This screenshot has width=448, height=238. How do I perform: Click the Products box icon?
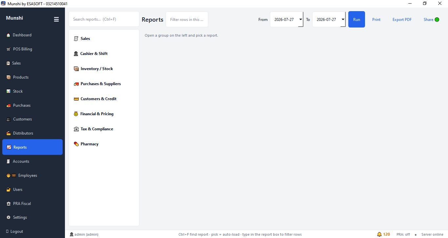(x=9, y=77)
